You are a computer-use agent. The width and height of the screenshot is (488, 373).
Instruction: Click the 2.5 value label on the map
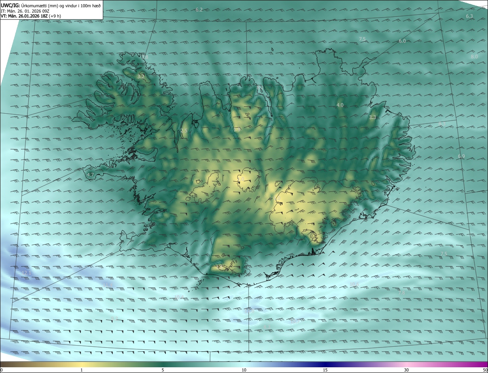[x=184, y=131]
